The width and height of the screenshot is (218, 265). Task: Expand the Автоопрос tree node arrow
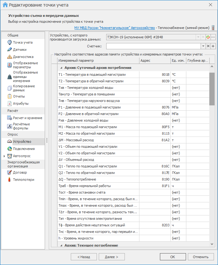click(4, 156)
